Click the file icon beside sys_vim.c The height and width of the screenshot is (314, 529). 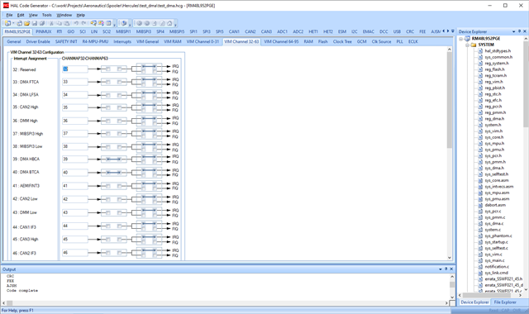(x=480, y=255)
